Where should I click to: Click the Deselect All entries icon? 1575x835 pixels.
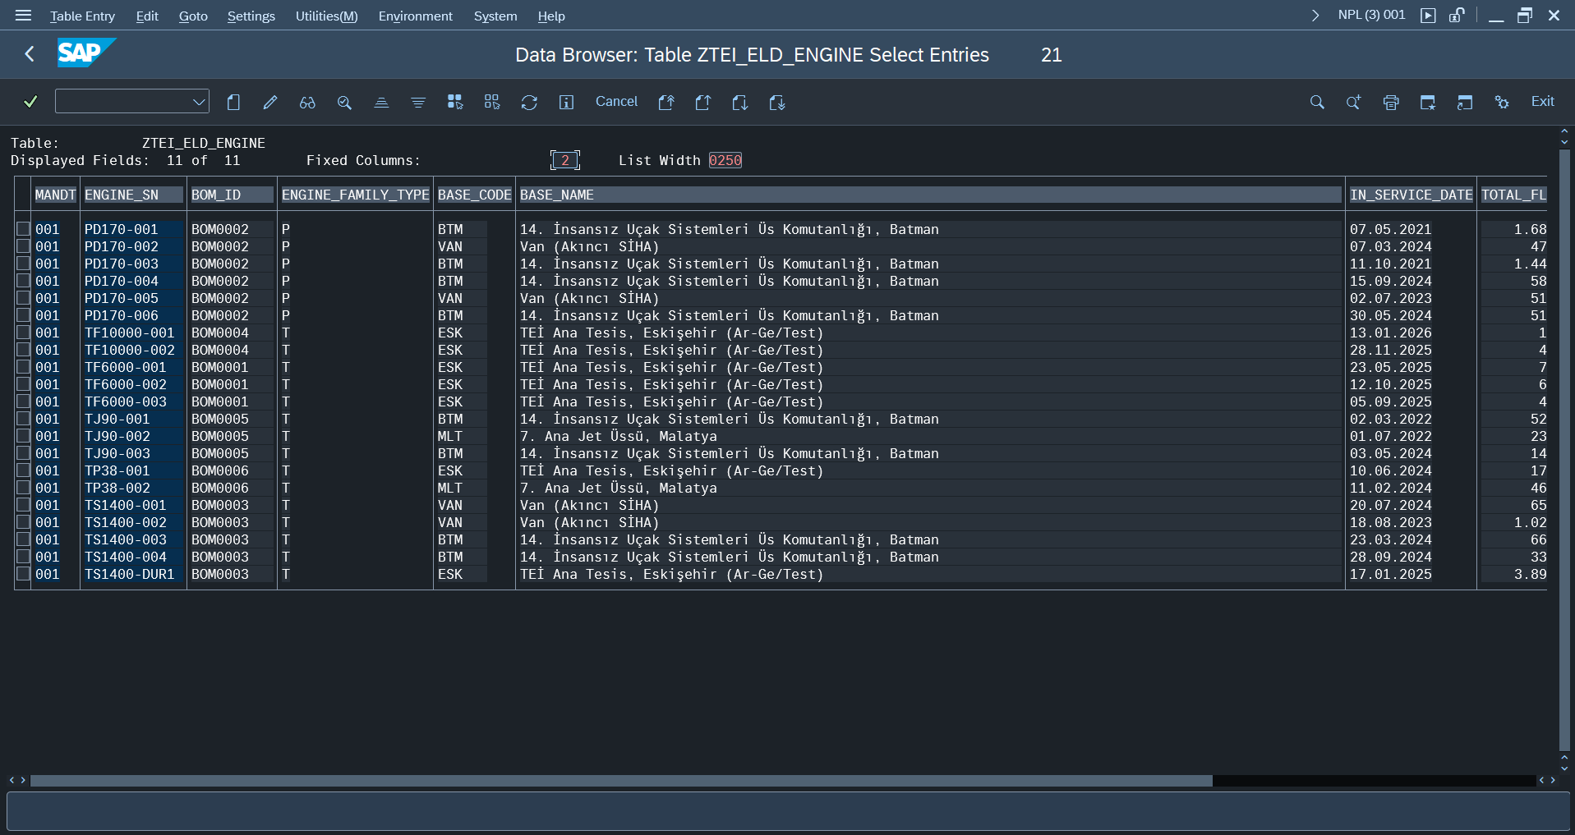[492, 102]
